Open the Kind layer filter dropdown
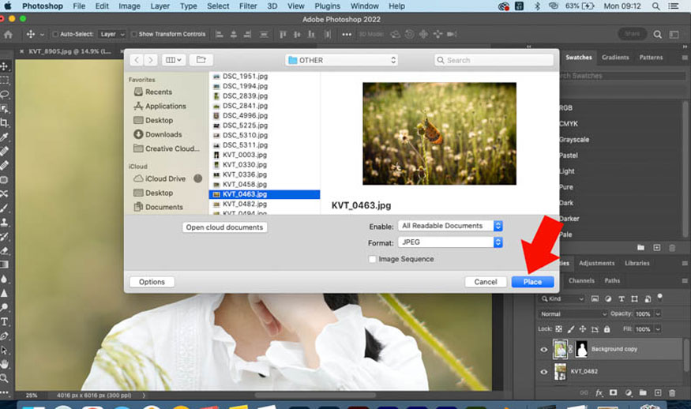 tap(562, 298)
